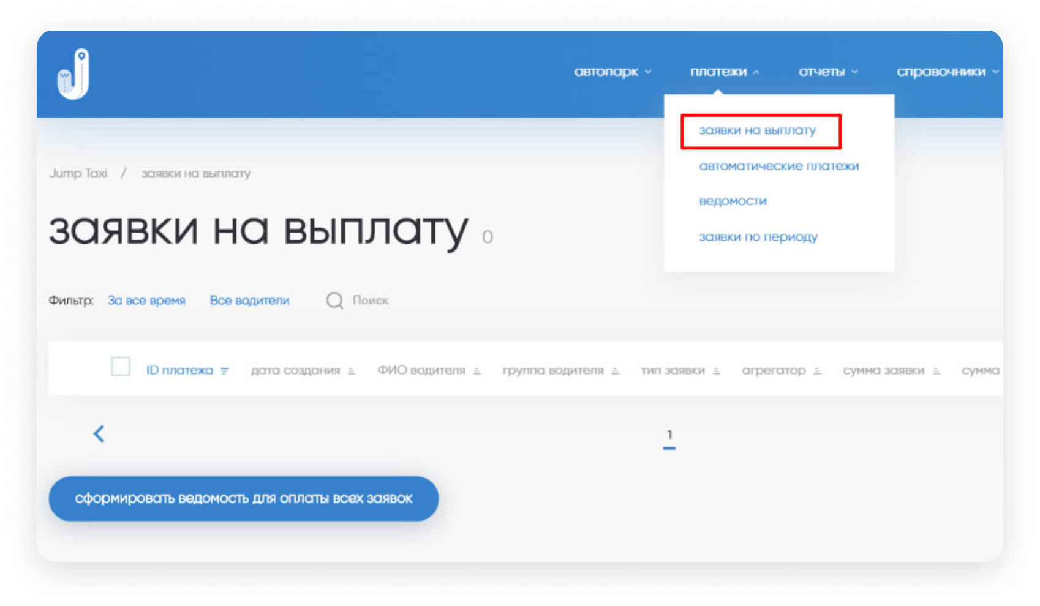1040x606 pixels.
Task: Click сформировать ведомость для оплаты всех заявок
Action: [x=244, y=499]
